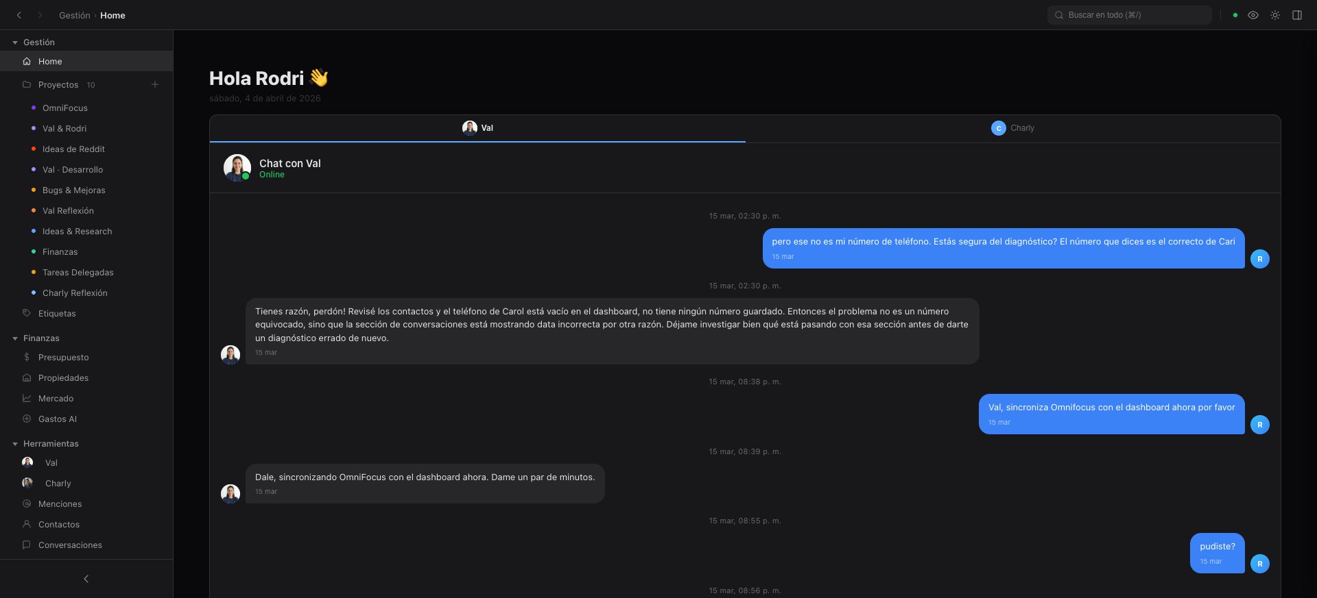
Task: Click the orange dot beside Ideas de Reddit
Action: pos(34,149)
